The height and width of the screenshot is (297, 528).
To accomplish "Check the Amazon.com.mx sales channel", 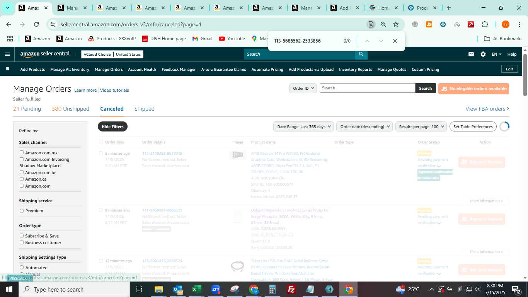I will 22,152.
